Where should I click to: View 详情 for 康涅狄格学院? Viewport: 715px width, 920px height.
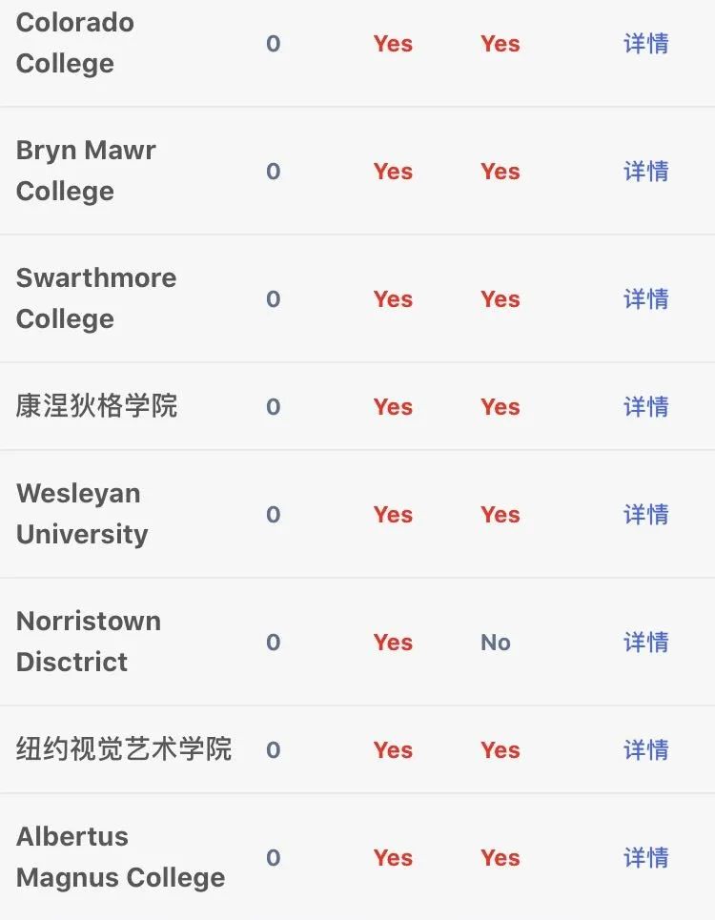tap(645, 407)
